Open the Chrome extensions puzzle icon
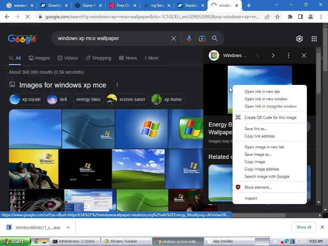328x246 pixels. [x=290, y=17]
